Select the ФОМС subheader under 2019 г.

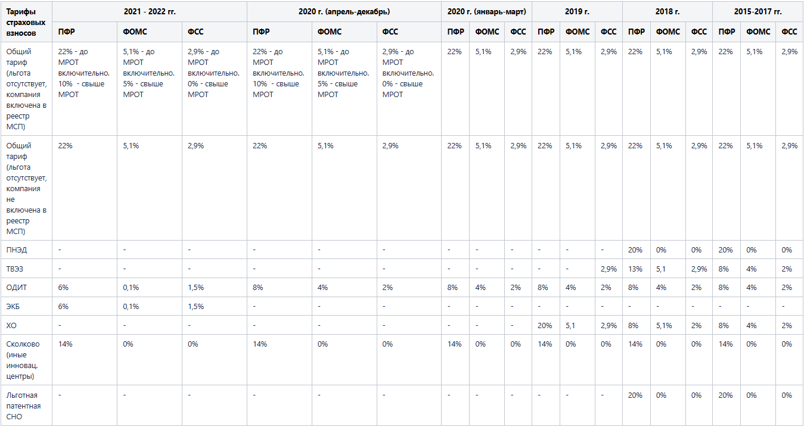[577, 32]
